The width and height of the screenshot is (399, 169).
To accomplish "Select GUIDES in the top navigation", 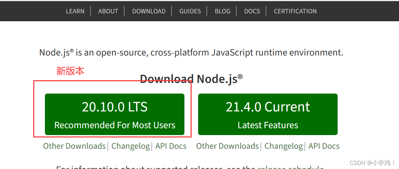I will click(190, 11).
